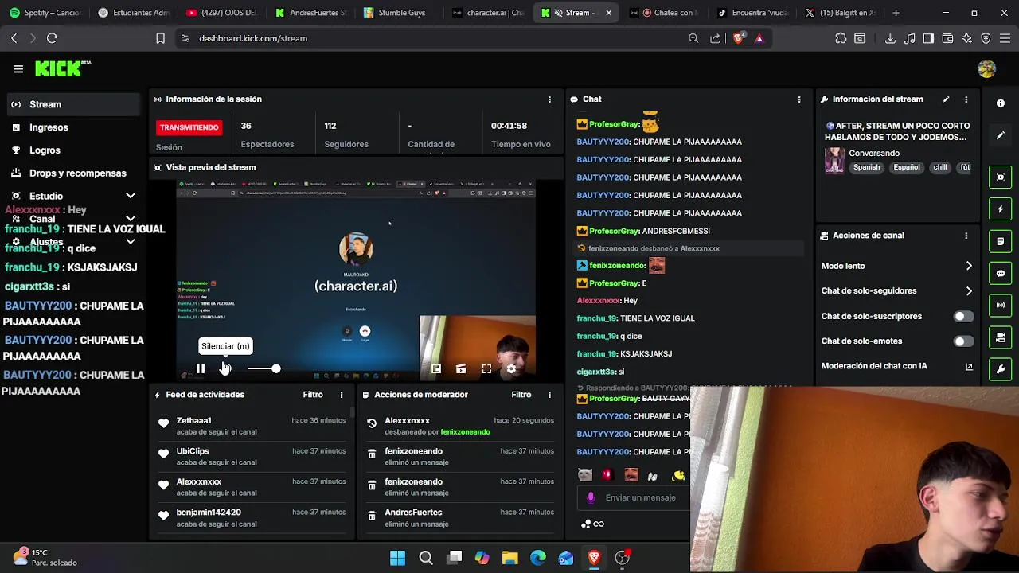This screenshot has height=573, width=1019.
Task: Click Zethaaa1 in the activity feed
Action: coord(193,420)
